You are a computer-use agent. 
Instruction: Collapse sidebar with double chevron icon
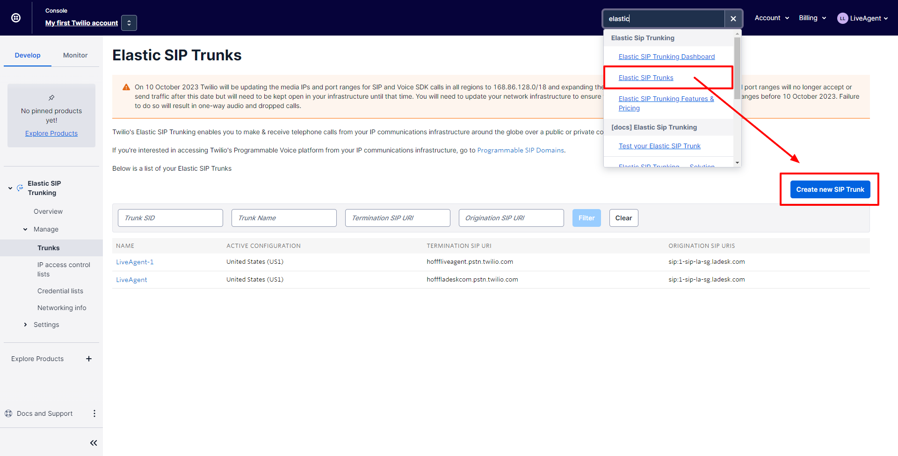(94, 443)
